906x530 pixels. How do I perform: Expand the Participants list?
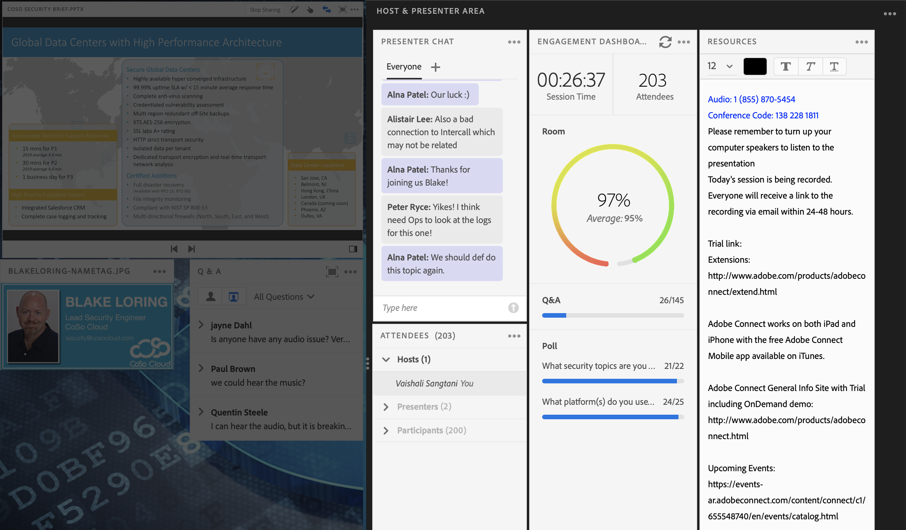point(386,430)
